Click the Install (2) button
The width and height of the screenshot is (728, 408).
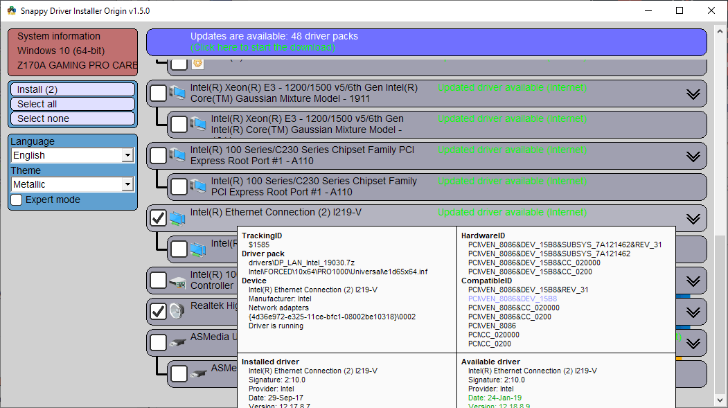pos(73,89)
